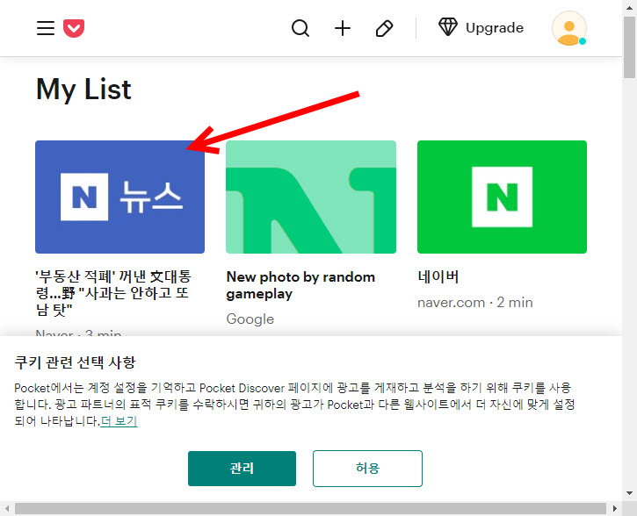Click the horizontal scrollbar right arrow
Screen dimensions: 637x516
tap(615, 509)
